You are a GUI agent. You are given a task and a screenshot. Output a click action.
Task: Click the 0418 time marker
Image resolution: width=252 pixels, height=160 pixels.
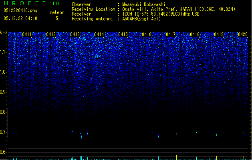click(195, 34)
